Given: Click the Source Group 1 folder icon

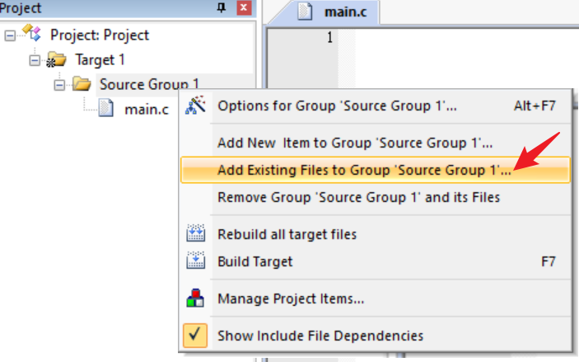Looking at the screenshot, I should point(81,84).
